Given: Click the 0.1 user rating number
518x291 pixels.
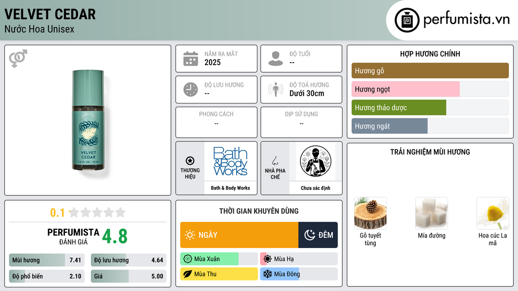Looking at the screenshot, I should tap(58, 213).
